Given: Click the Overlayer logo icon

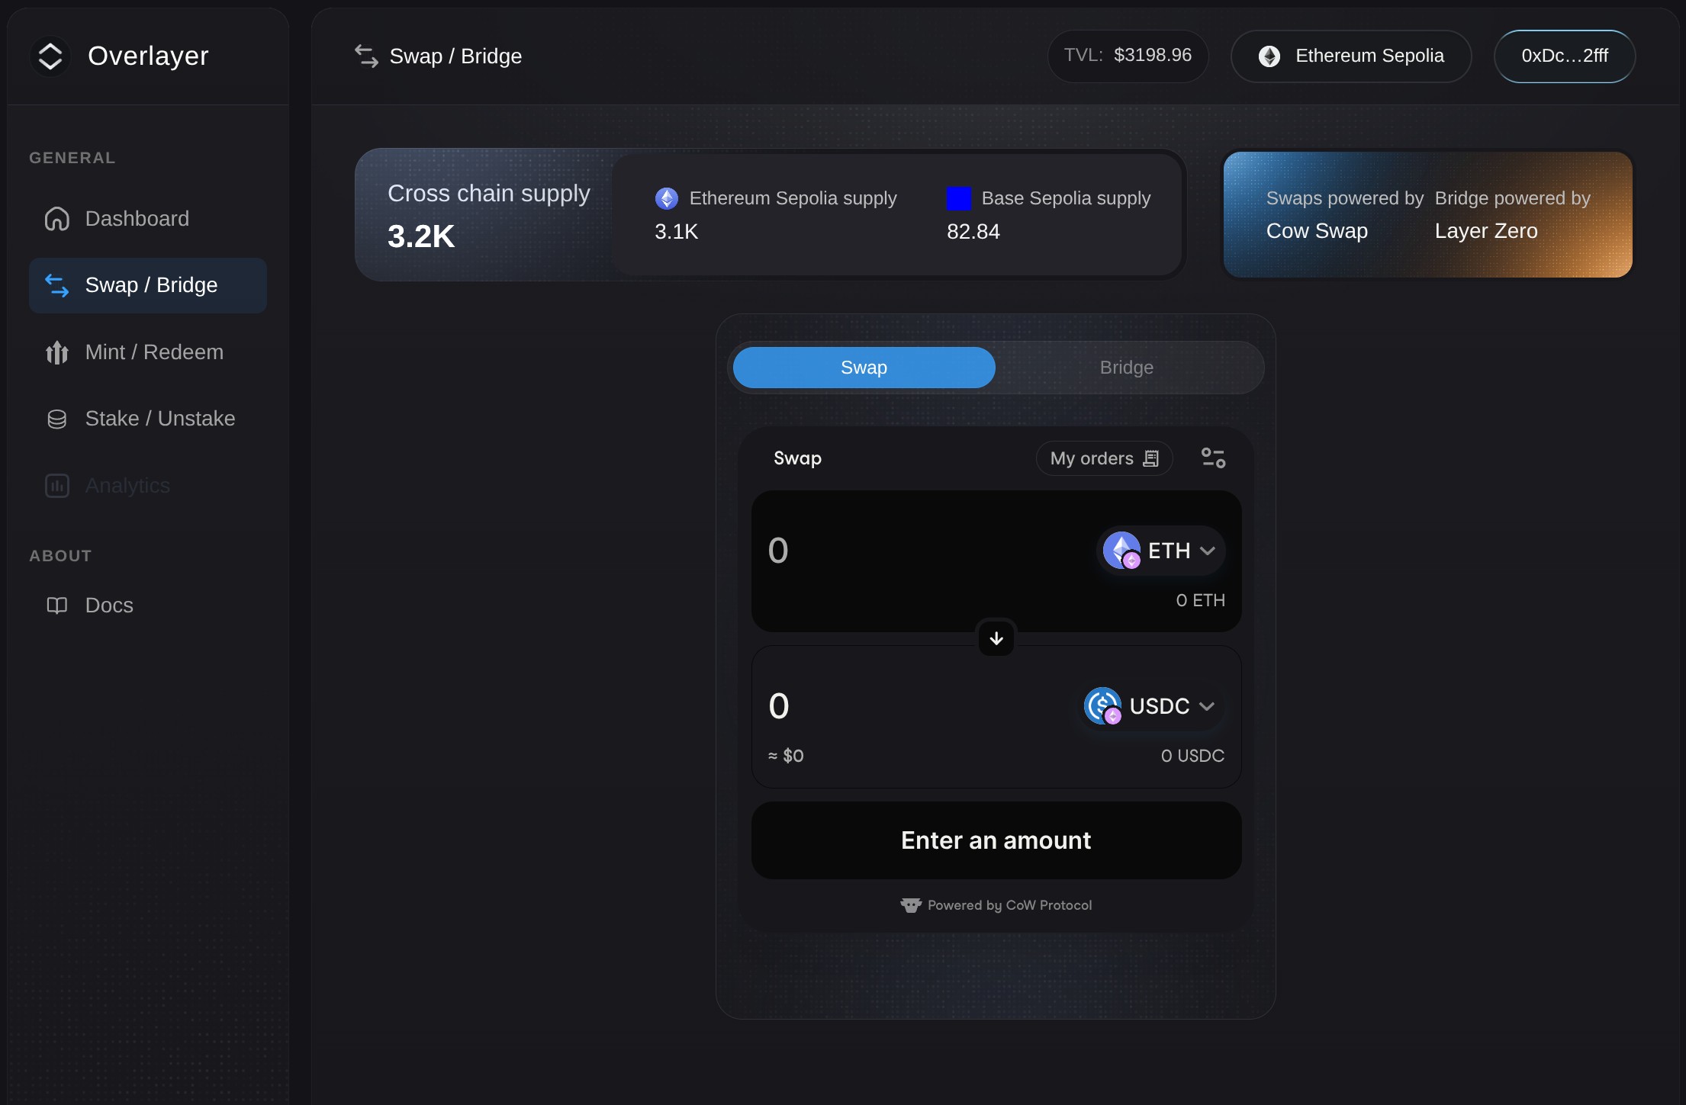Looking at the screenshot, I should 50,56.
